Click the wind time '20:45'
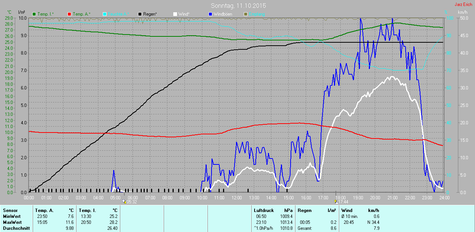This screenshot has height=232, width=475. tap(348, 222)
